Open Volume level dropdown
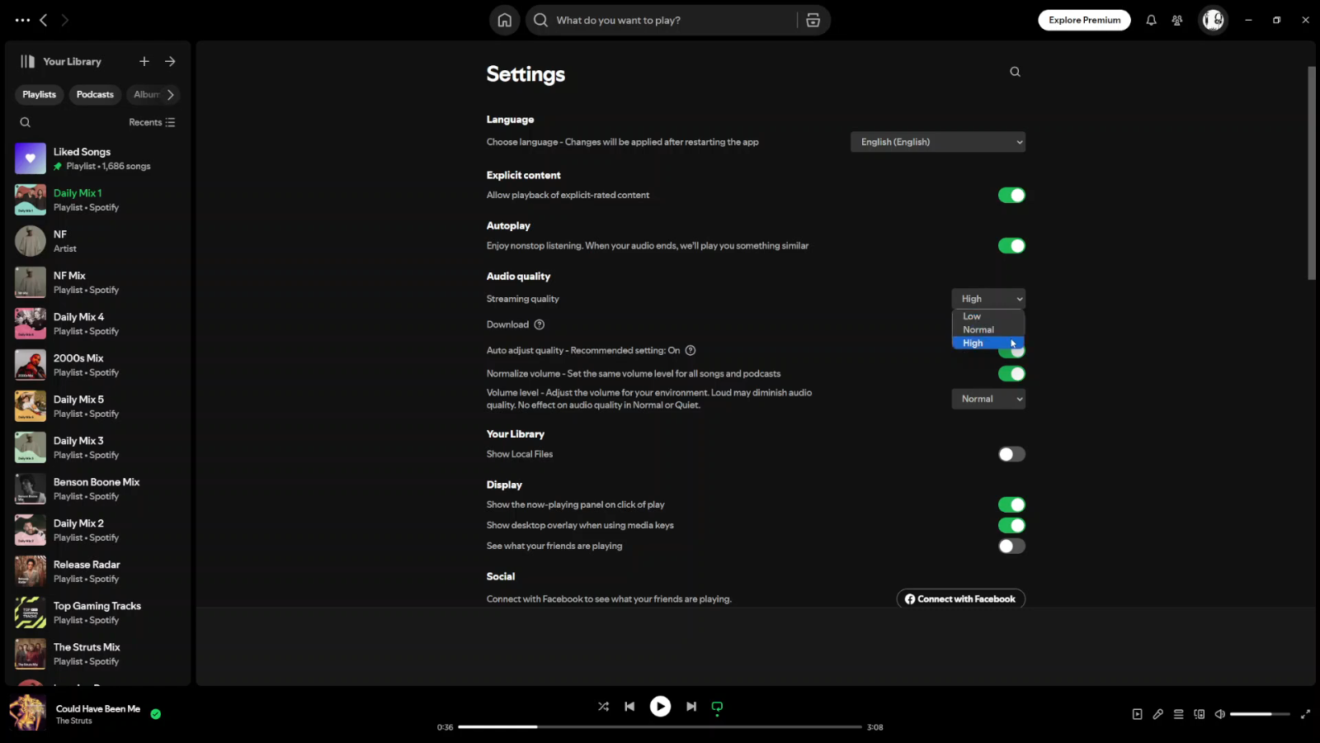The width and height of the screenshot is (1320, 743). click(988, 399)
